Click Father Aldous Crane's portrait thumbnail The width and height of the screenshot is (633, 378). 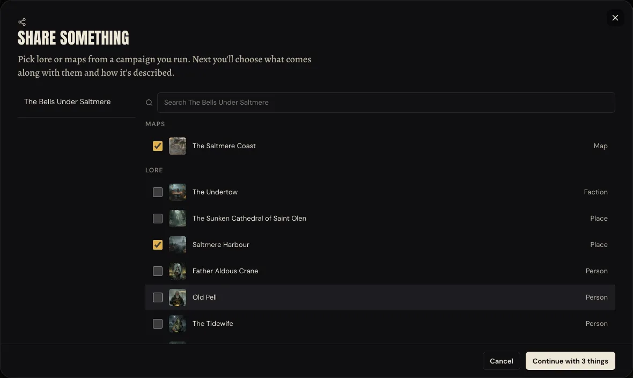coord(177,271)
